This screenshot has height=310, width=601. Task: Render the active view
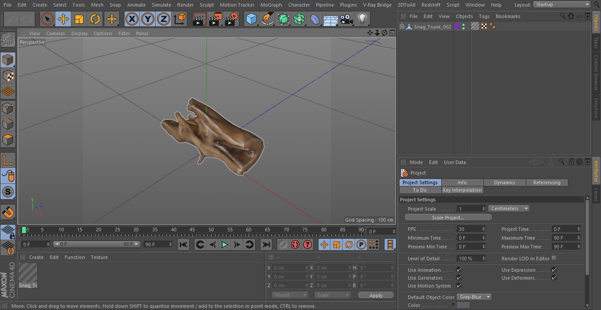point(199,19)
